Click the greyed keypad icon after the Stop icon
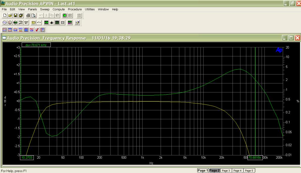 [x=79, y=15]
